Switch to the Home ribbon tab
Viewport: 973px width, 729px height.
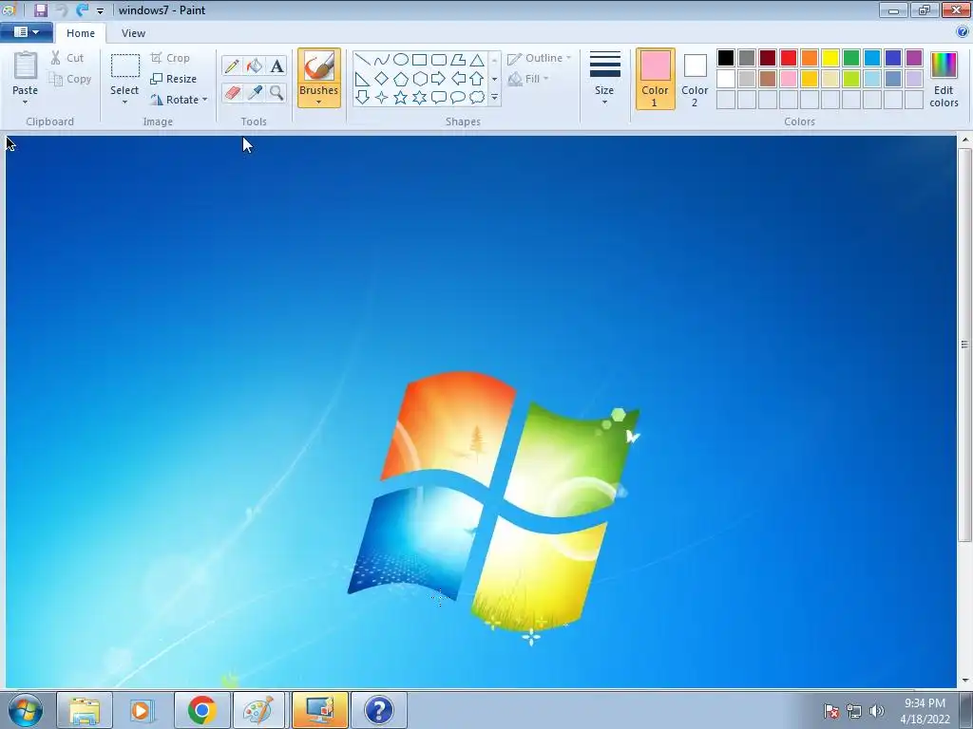[81, 33]
